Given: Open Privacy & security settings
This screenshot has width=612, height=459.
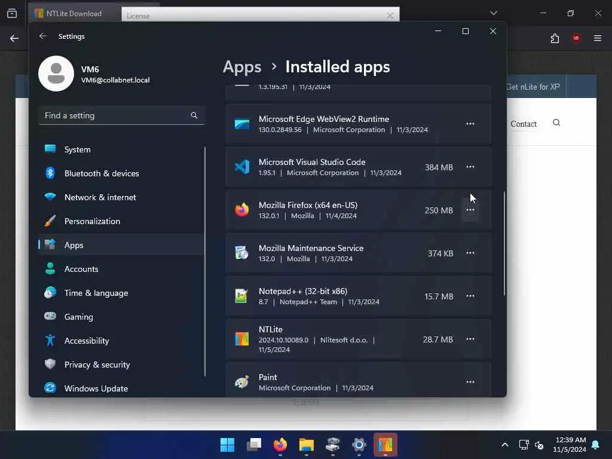Looking at the screenshot, I should 121,364.
